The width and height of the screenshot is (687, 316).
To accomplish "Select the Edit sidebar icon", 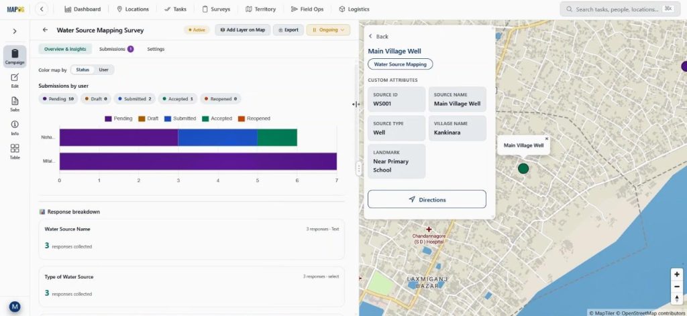I will (15, 81).
